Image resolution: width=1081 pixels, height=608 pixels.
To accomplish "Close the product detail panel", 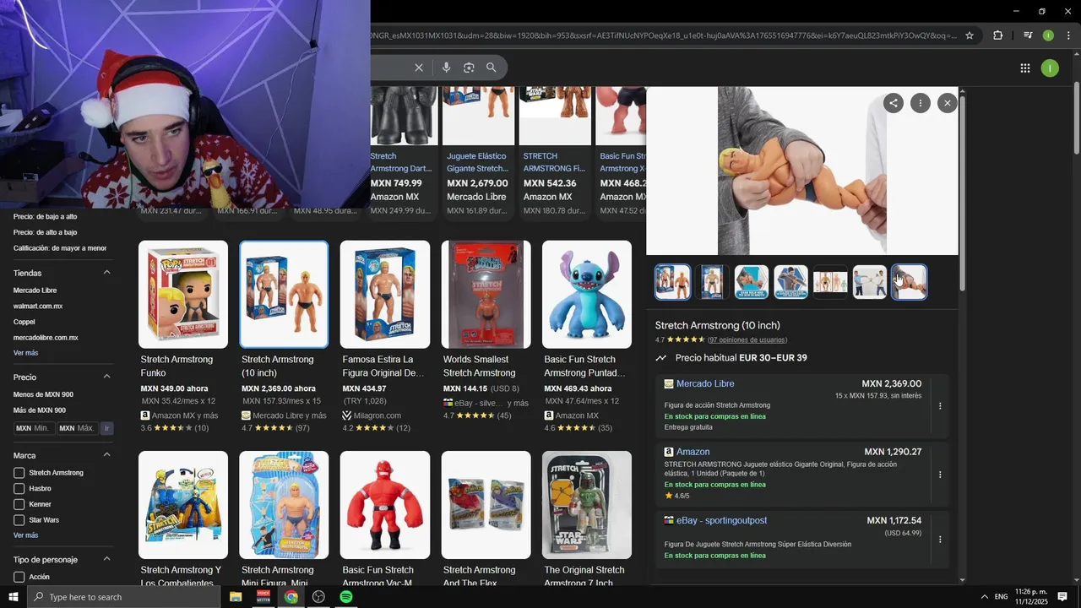I will click(x=947, y=103).
